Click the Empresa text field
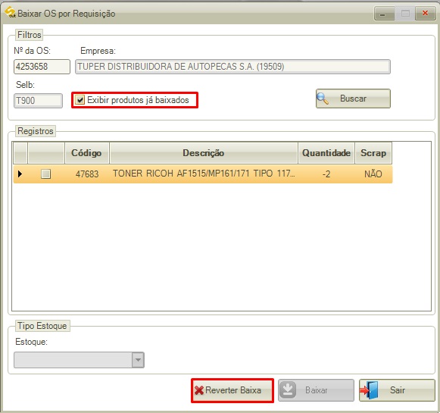Viewport: 440px width, 413px height. point(232,67)
